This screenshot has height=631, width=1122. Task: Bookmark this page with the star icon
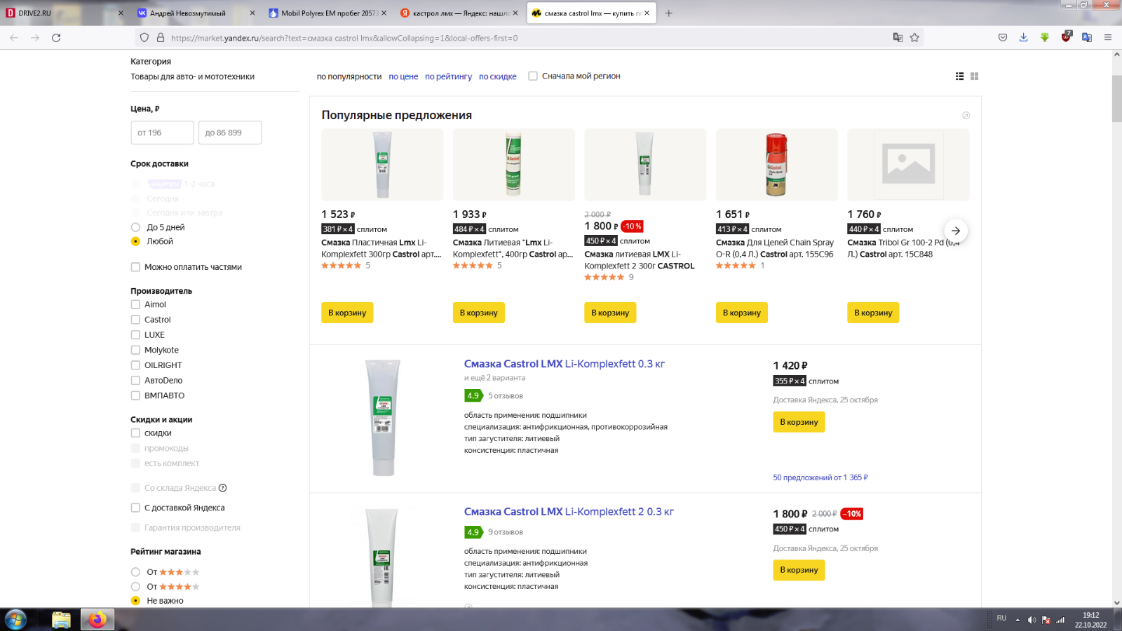pos(914,38)
